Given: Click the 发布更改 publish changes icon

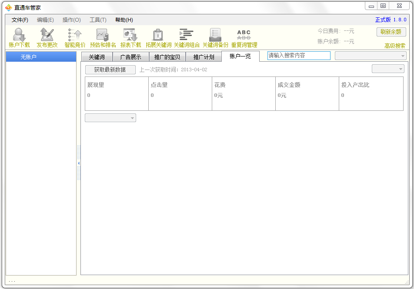Looking at the screenshot, I should pos(47,38).
